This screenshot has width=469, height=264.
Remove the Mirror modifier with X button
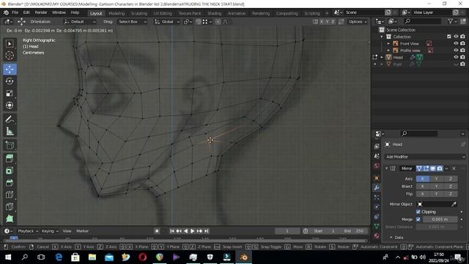tap(454, 169)
